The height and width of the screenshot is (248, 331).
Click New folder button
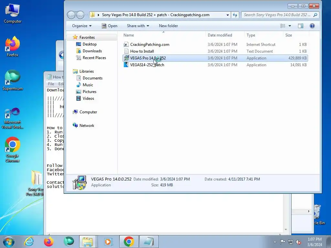click(x=168, y=26)
